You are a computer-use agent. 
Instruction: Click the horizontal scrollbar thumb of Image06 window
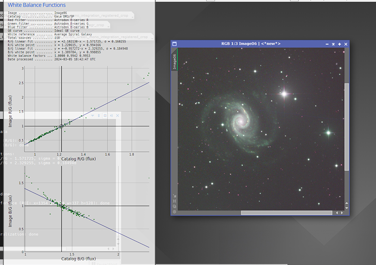[x=286, y=213]
